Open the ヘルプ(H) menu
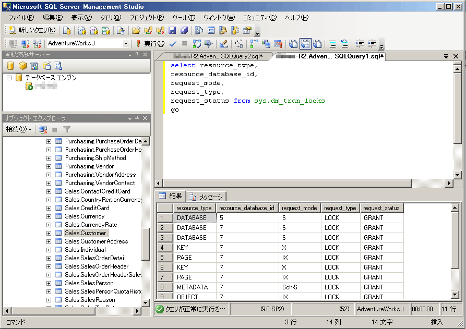Screen dimensions: 466x329 pyautogui.click(x=297, y=18)
